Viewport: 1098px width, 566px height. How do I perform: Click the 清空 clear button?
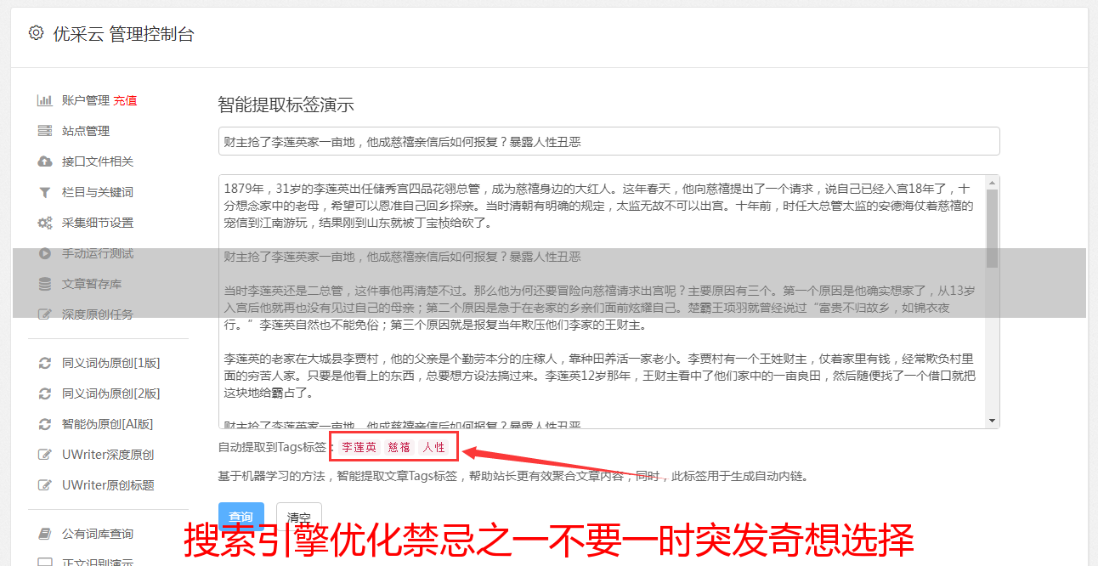[x=298, y=518]
